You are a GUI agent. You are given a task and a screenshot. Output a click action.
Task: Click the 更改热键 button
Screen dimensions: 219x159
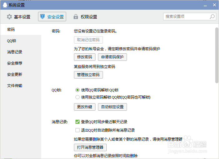[85, 107]
